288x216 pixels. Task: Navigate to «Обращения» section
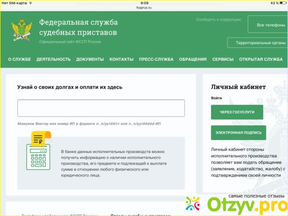(193, 59)
